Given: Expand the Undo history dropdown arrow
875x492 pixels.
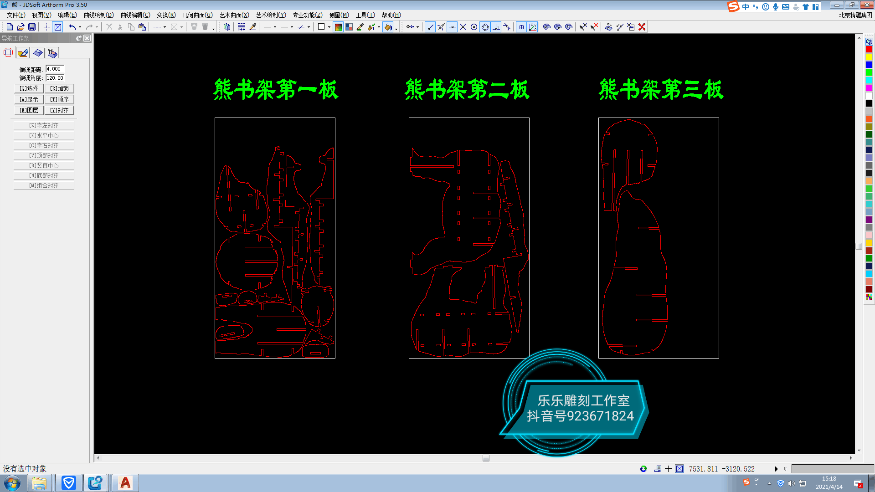Looking at the screenshot, I should (x=80, y=27).
